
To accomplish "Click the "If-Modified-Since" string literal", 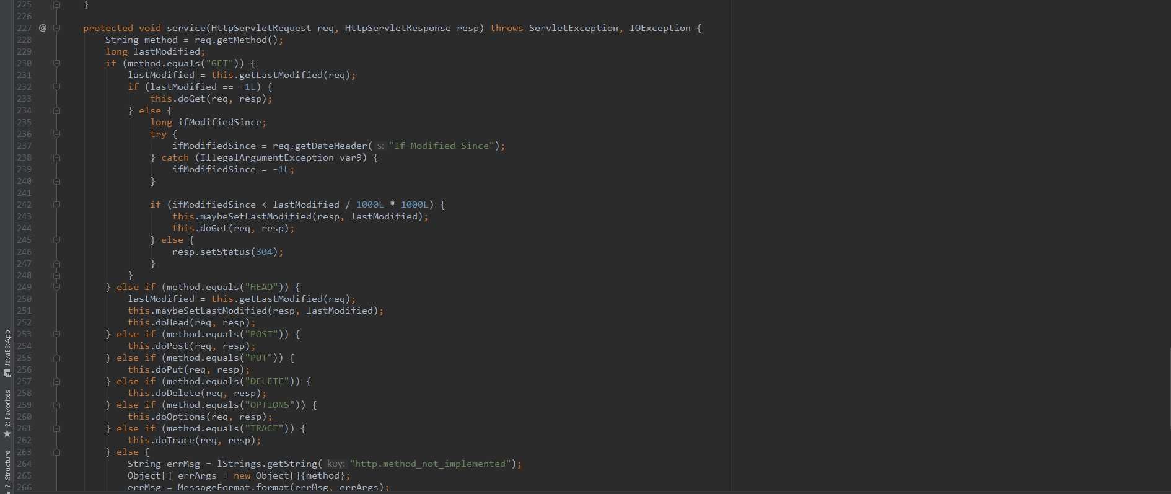I will point(441,146).
